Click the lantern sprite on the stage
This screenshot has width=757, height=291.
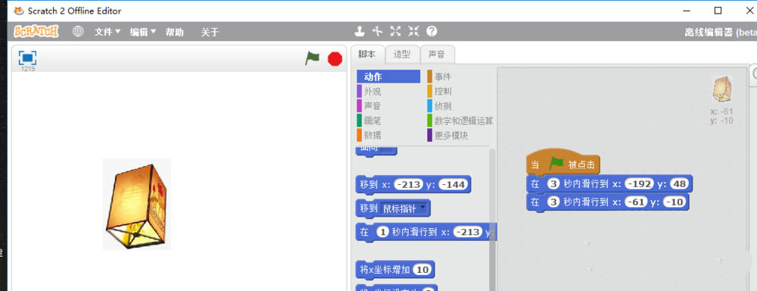tap(137, 205)
